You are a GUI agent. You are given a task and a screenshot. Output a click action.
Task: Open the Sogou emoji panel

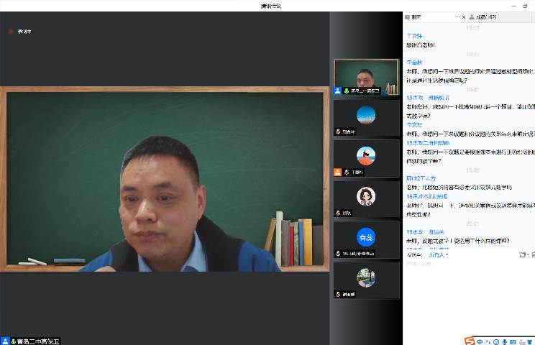pos(496,340)
